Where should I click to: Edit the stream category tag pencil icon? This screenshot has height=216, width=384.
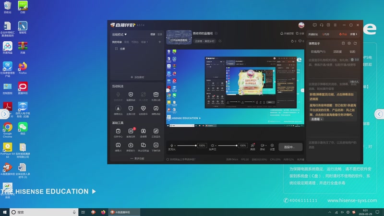pos(220,41)
